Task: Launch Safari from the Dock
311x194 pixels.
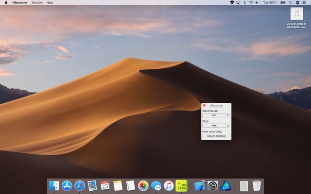Action: (80, 186)
